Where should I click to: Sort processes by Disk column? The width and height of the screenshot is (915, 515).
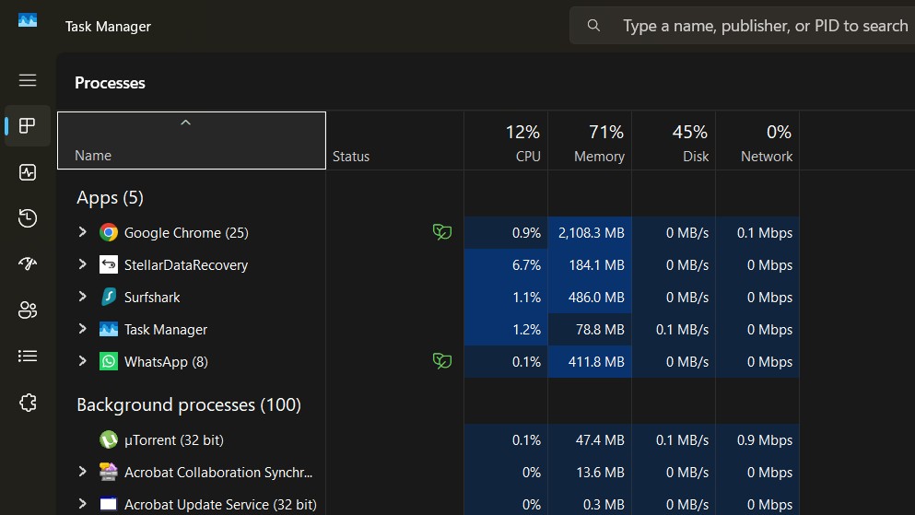674,141
